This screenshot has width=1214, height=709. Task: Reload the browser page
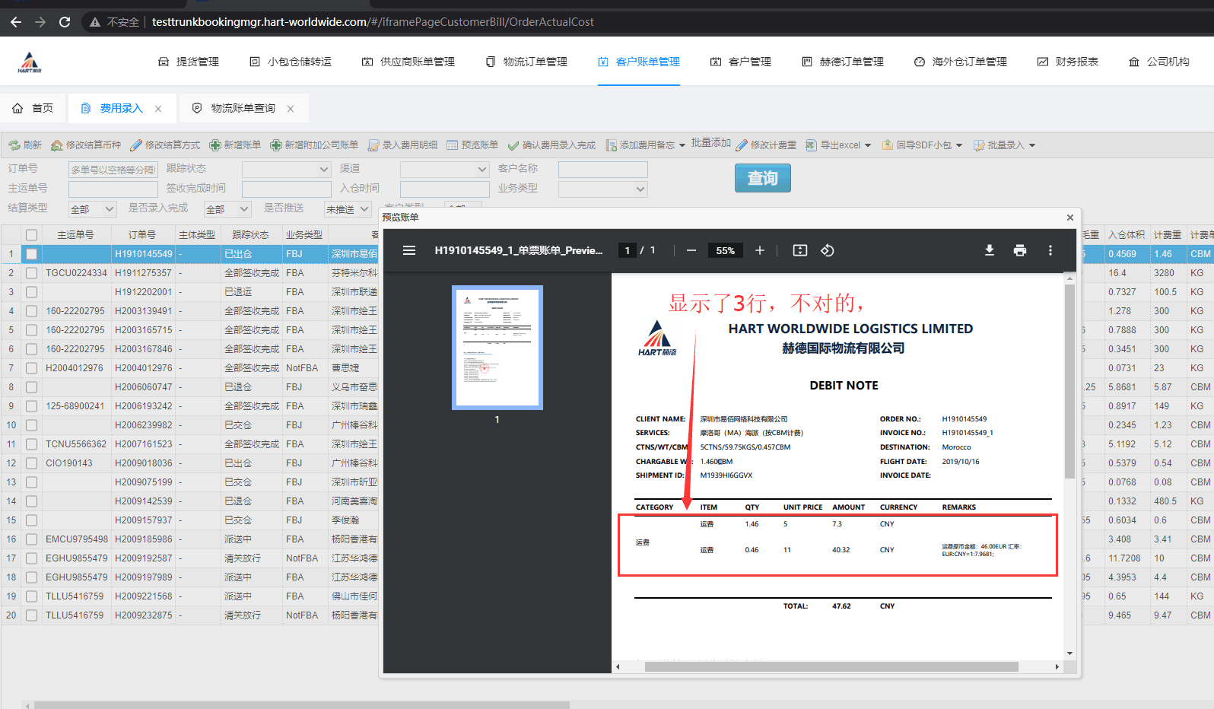[65, 22]
